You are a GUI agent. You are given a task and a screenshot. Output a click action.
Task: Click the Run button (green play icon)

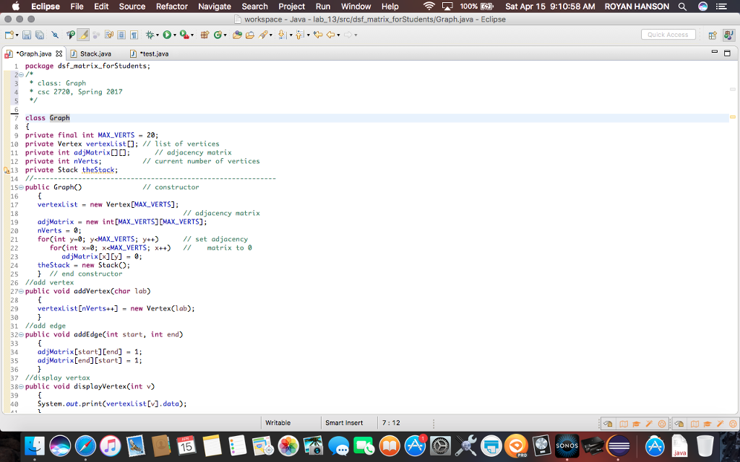click(166, 35)
